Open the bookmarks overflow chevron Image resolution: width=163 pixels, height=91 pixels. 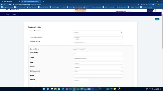tap(161, 7)
